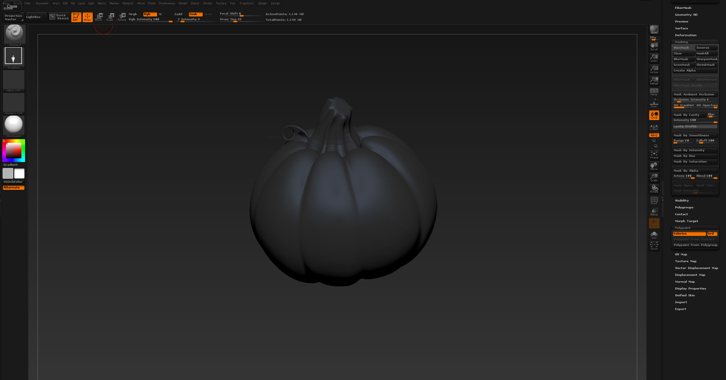Toggle the Persp perspective icon
The height and width of the screenshot is (380, 726).
click(654, 92)
